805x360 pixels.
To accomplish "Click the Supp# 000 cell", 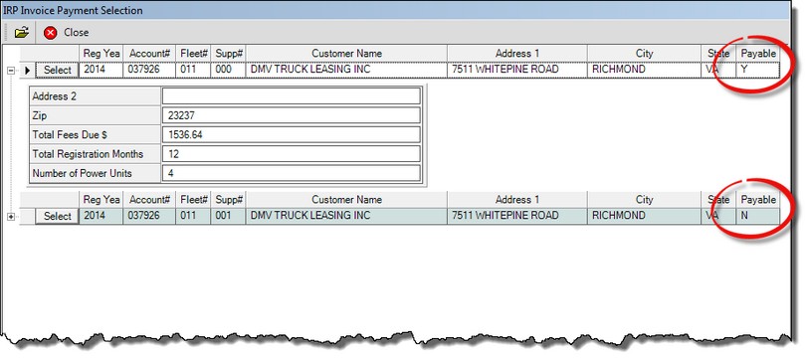I will (229, 70).
